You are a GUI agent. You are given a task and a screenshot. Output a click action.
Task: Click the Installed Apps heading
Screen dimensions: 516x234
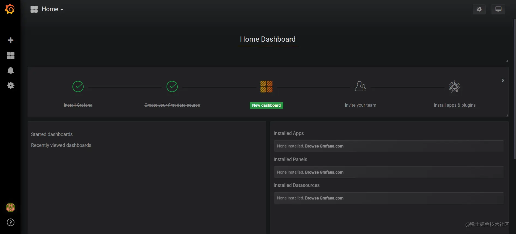(x=289, y=133)
